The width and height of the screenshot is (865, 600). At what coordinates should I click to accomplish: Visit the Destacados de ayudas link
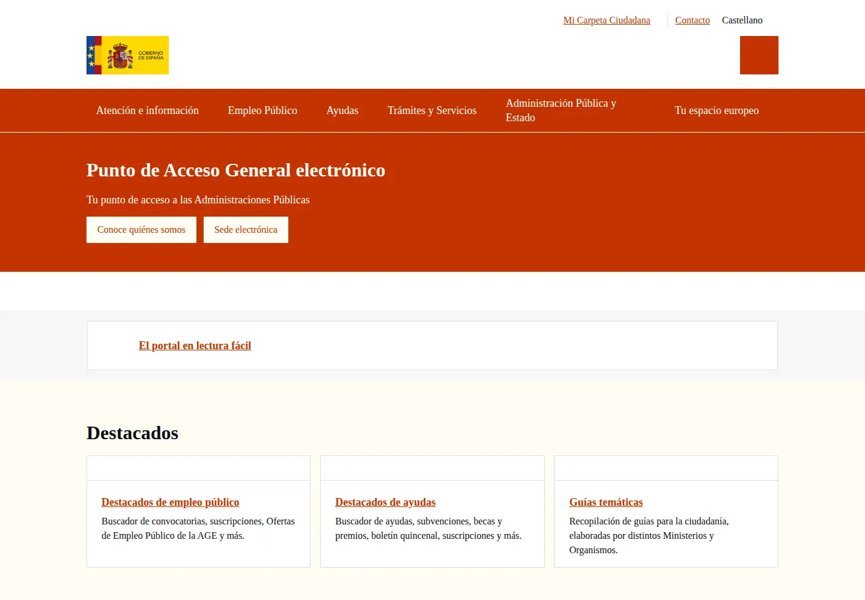coord(385,502)
